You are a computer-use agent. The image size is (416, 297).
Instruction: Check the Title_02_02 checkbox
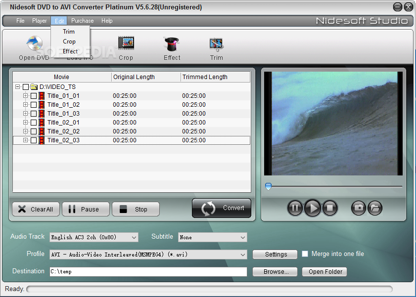click(x=34, y=131)
